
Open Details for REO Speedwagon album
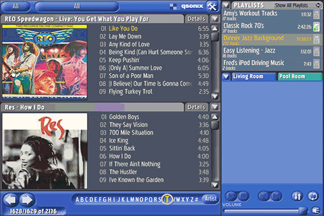click(x=197, y=19)
